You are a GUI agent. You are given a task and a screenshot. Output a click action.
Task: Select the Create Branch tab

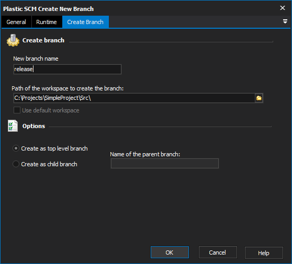point(85,22)
